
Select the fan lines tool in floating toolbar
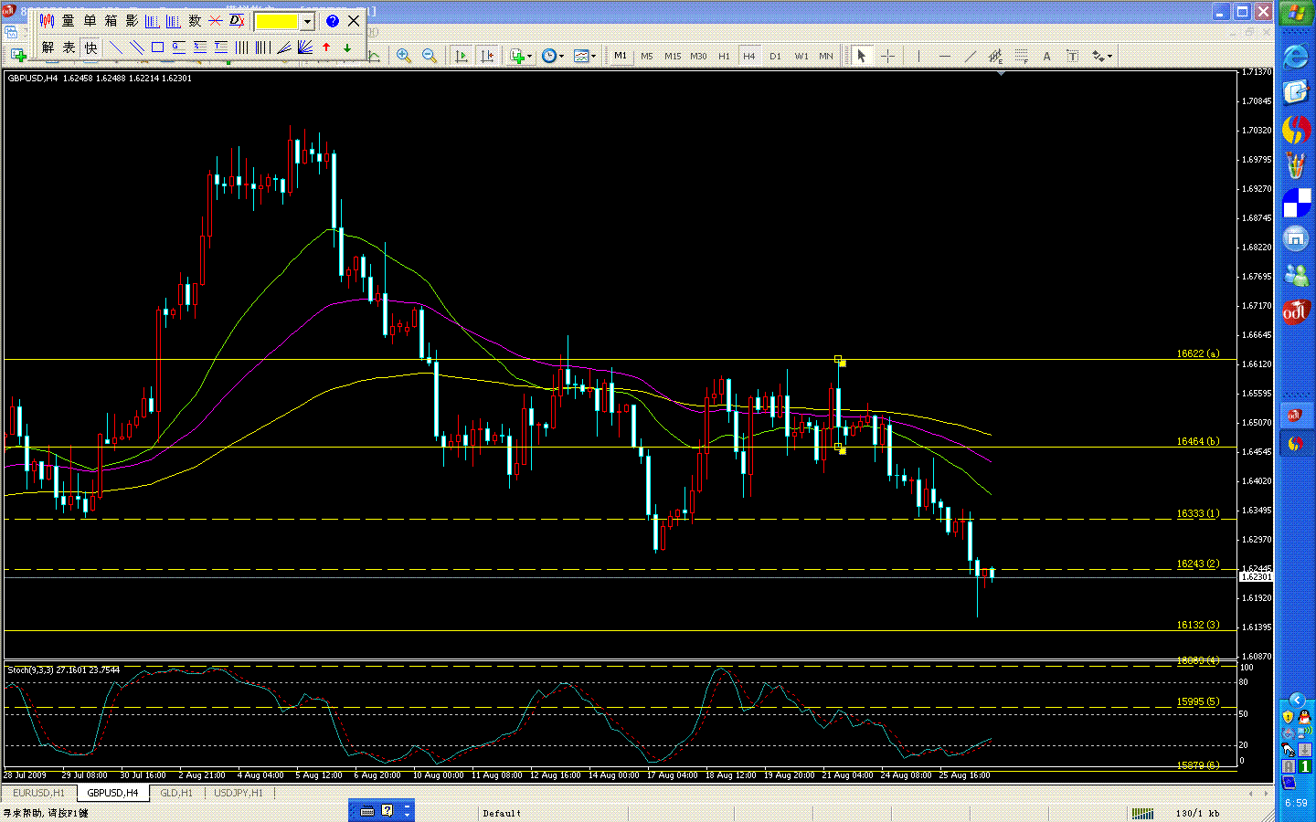[305, 47]
